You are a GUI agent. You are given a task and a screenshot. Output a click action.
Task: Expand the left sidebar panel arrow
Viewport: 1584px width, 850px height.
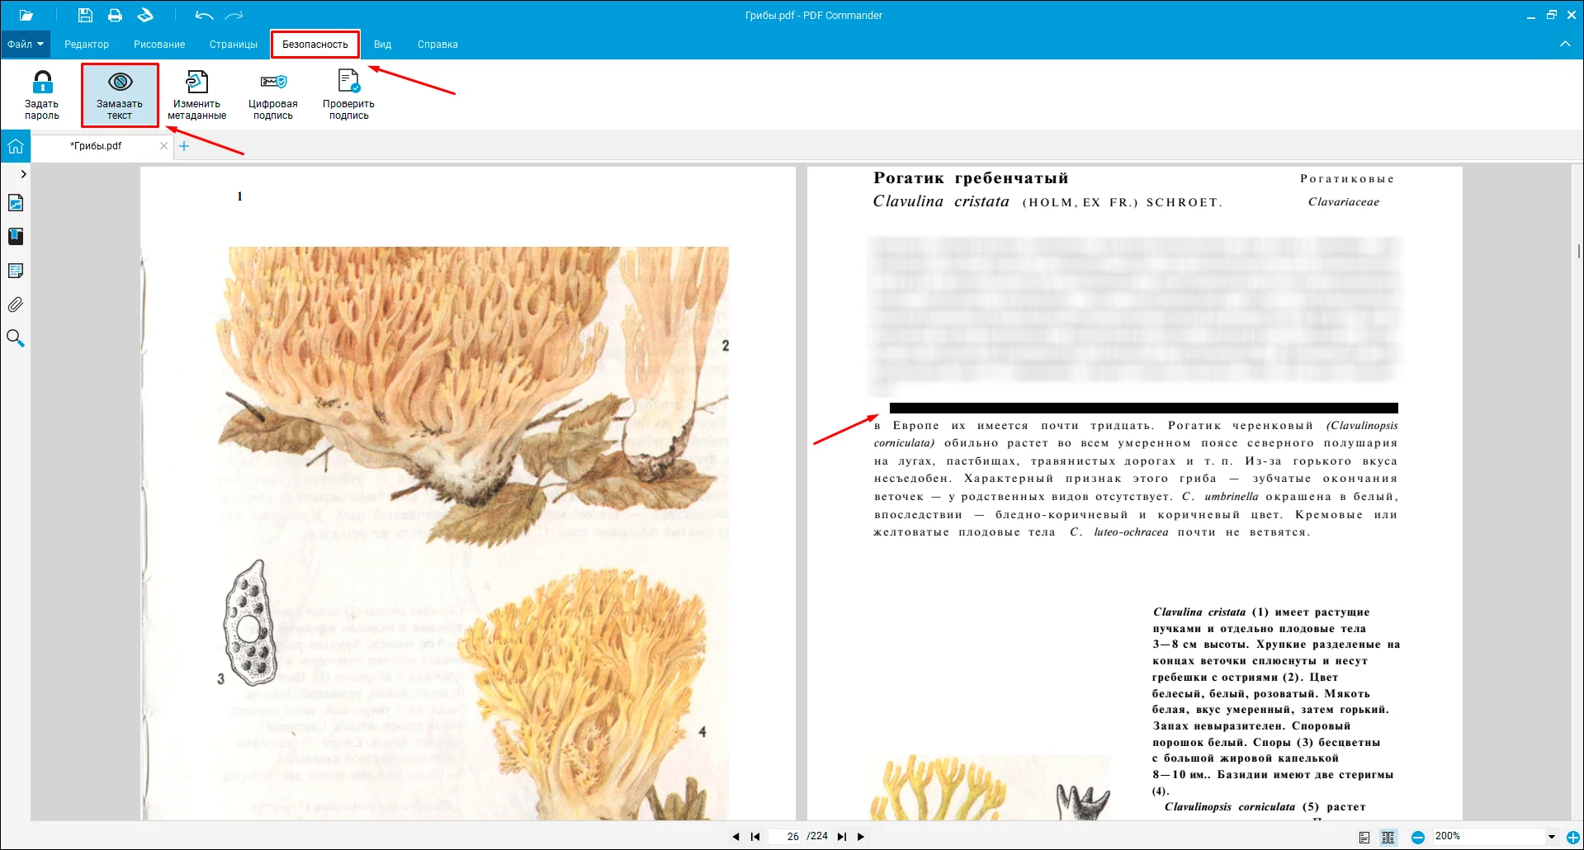click(23, 174)
